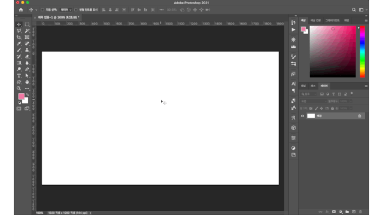Change the screen mode
383x215 pixels.
point(27,109)
